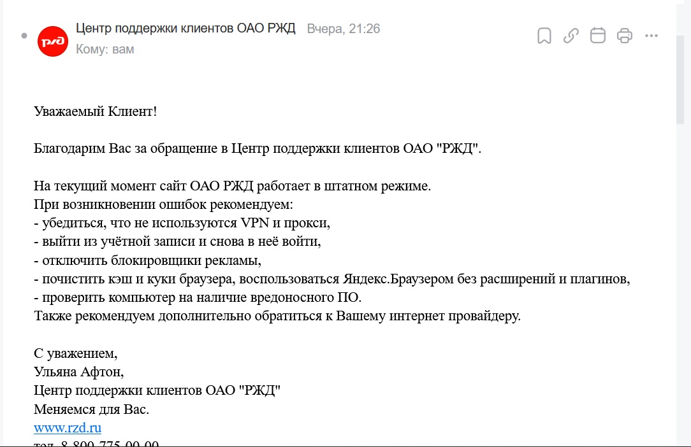Click the chain link icon
The height and width of the screenshot is (447, 691).
(571, 36)
